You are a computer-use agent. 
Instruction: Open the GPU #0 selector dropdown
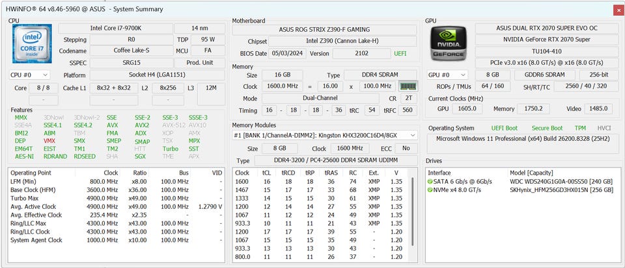pyautogui.click(x=447, y=75)
